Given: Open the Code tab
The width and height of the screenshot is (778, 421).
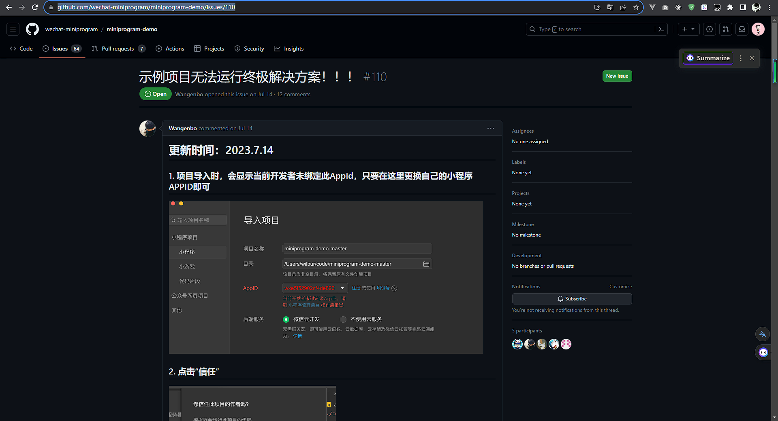Looking at the screenshot, I should tap(21, 49).
